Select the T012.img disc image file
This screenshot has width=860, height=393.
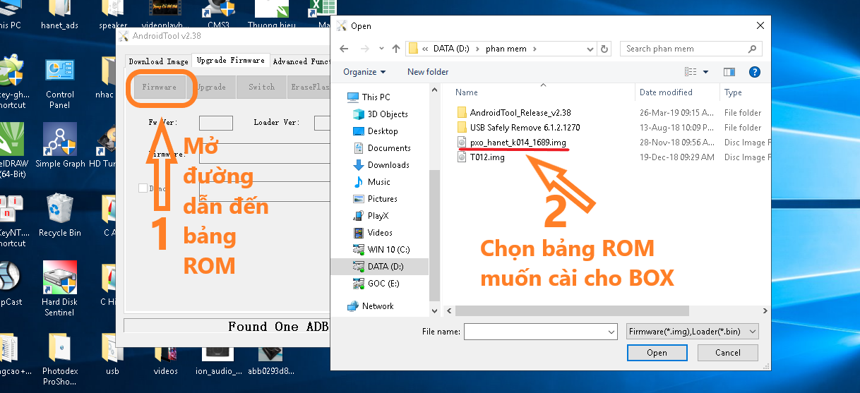point(487,157)
